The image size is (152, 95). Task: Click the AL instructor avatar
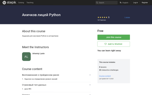[26, 56]
